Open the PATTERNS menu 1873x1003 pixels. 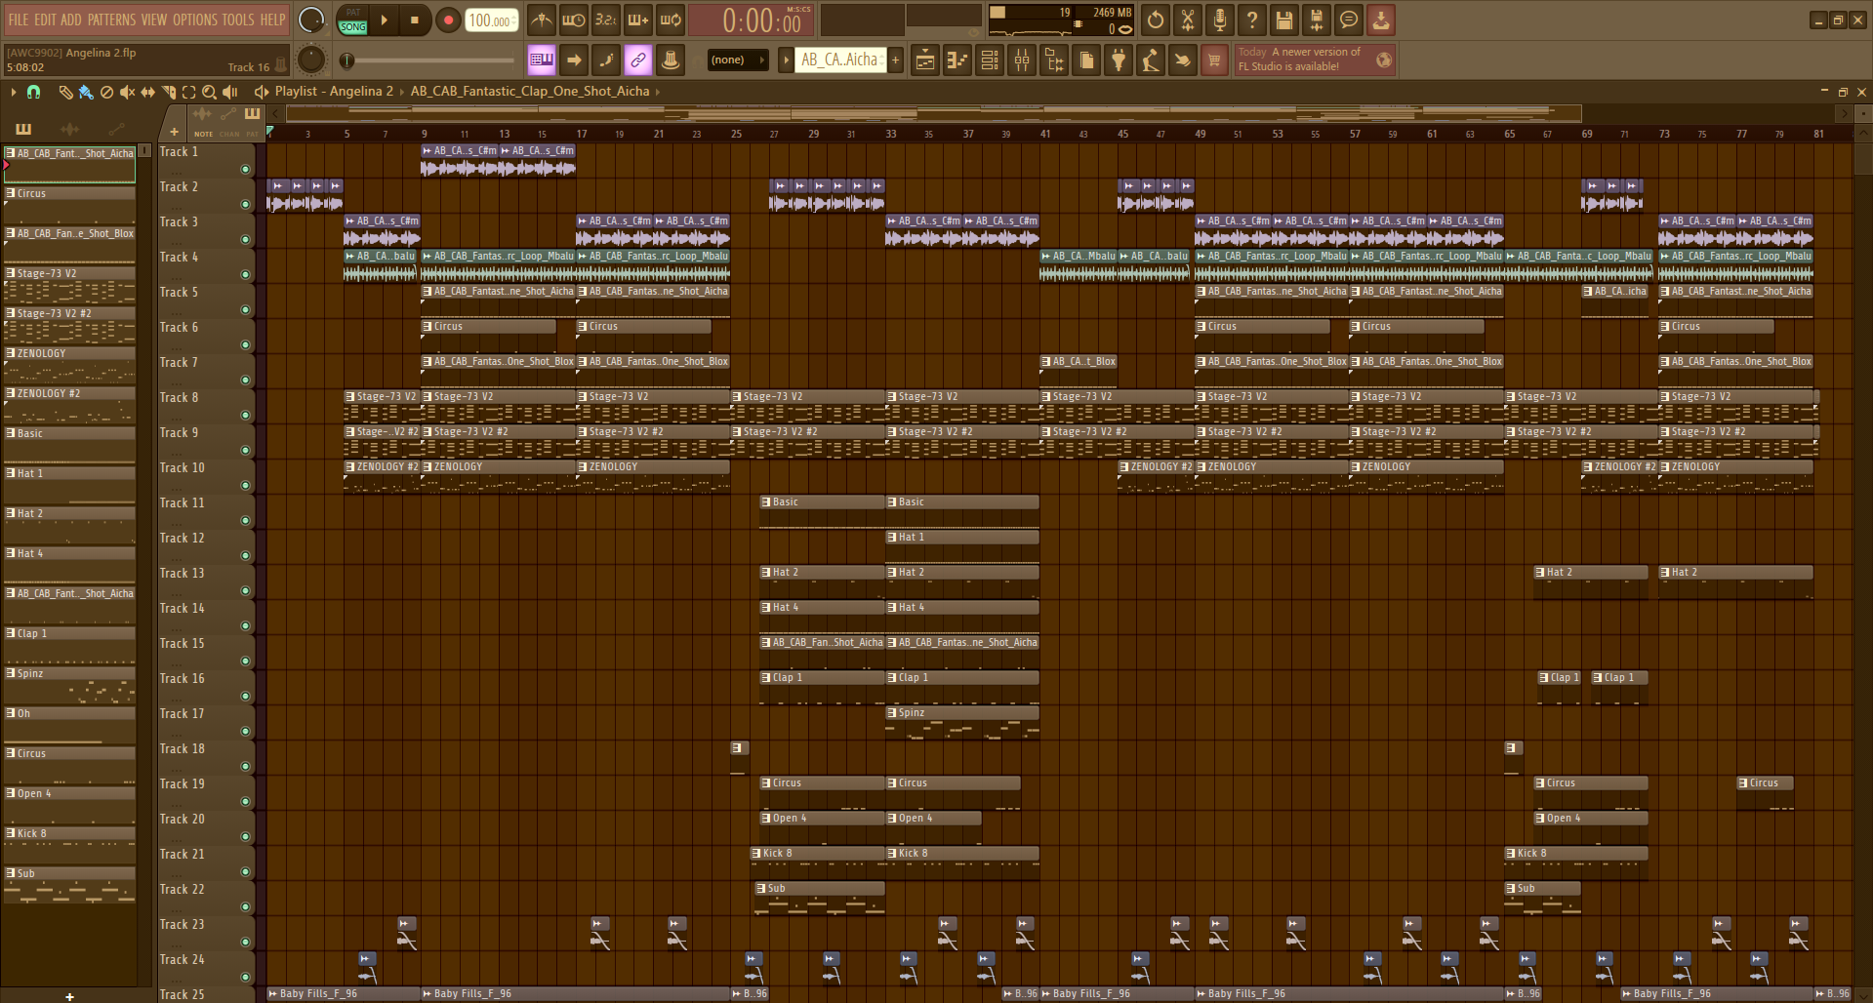(x=111, y=20)
